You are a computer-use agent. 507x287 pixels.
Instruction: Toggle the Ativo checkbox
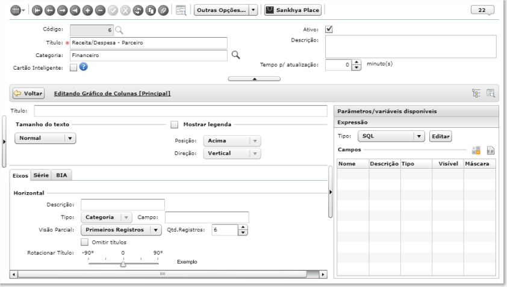pyautogui.click(x=329, y=29)
